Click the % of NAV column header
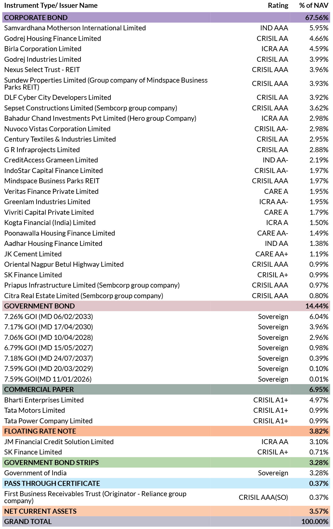 314,6
